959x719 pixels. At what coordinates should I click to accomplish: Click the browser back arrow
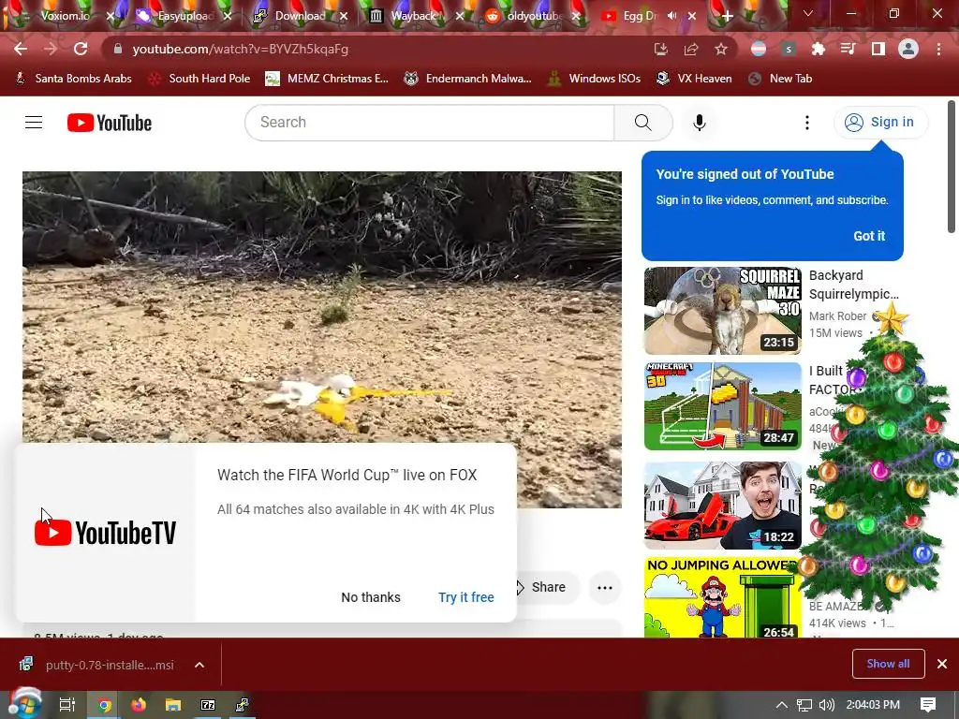tap(21, 49)
